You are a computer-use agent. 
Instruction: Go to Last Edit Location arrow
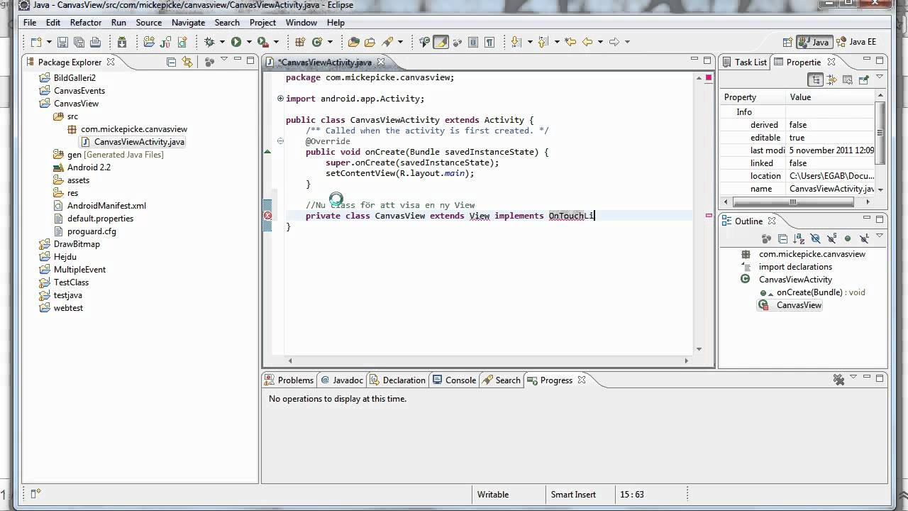[x=570, y=42]
